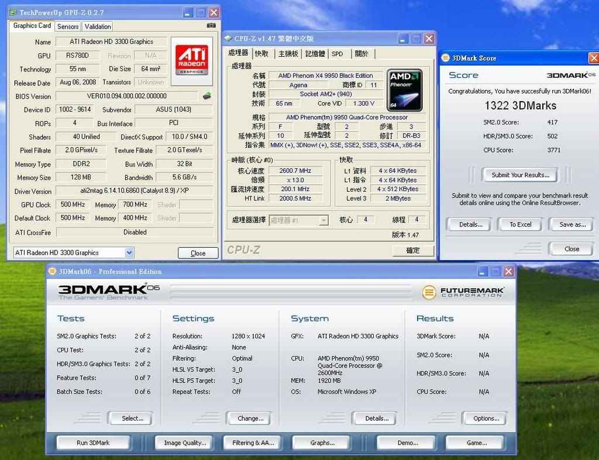Click the Driver Version field in GPU-Z
The width and height of the screenshot is (599, 460).
pyautogui.click(x=135, y=191)
